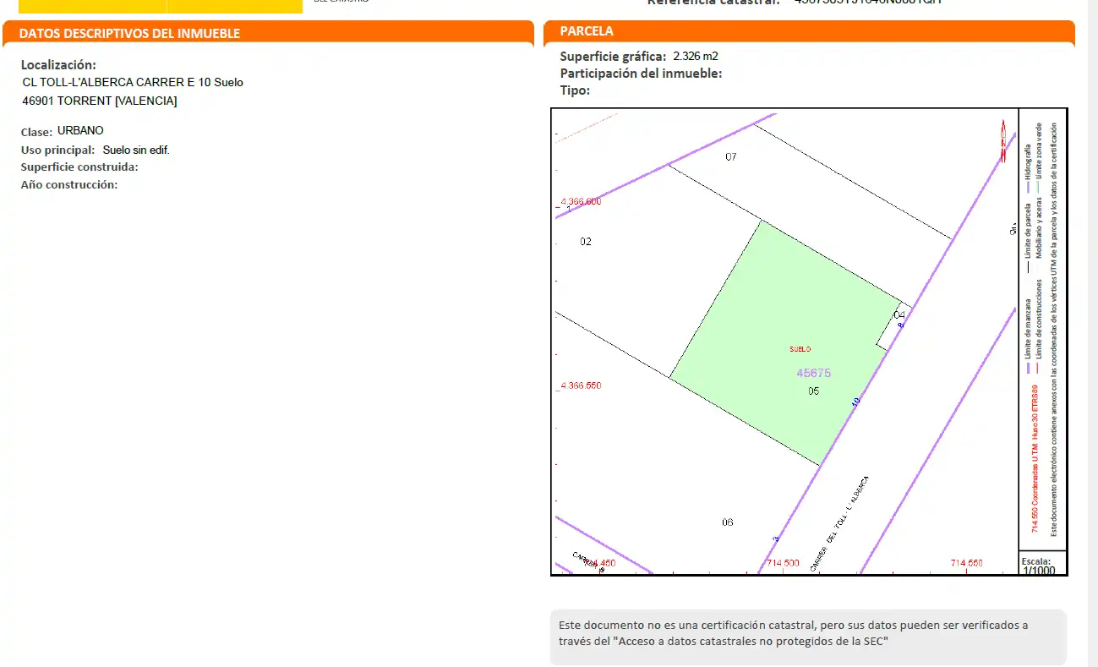Click the red north arrow on the map
Screen dimensions: 1098x667
1004,140
